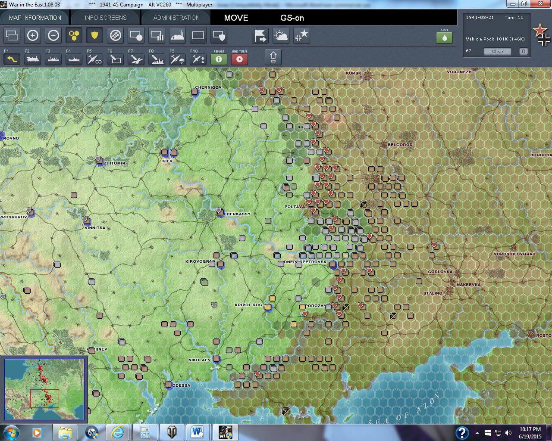The width and height of the screenshot is (552, 441).
Task: Click the Kiev city label on map
Action: click(167, 161)
